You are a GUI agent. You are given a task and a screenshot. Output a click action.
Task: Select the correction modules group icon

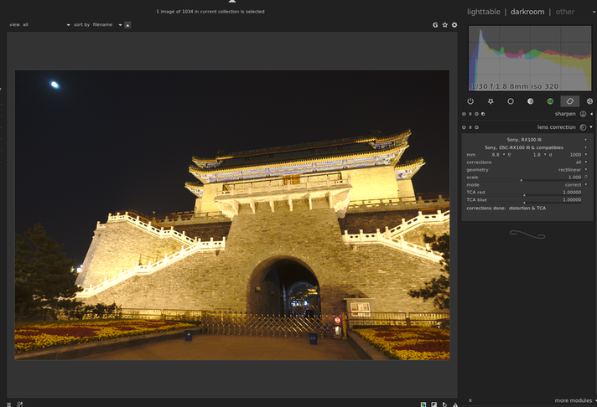click(x=570, y=101)
